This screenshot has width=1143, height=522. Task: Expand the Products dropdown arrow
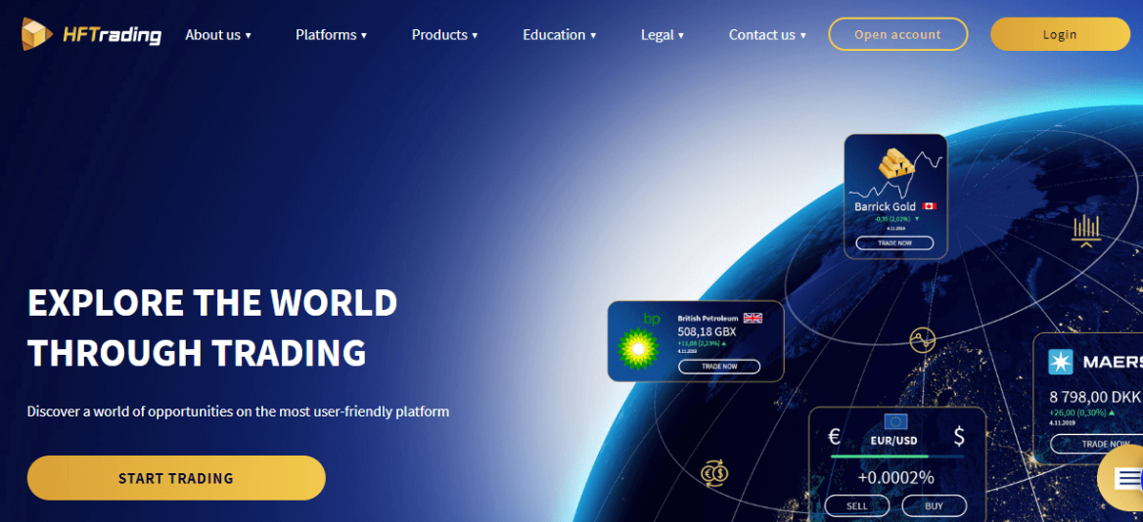coord(475,35)
